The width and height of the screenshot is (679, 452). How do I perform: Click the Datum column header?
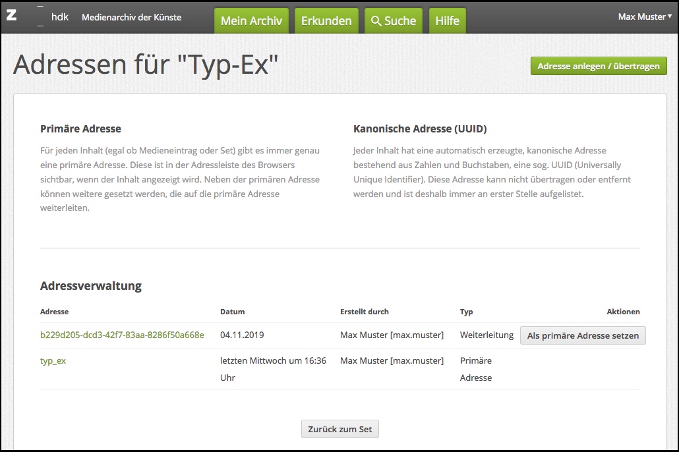click(x=232, y=312)
